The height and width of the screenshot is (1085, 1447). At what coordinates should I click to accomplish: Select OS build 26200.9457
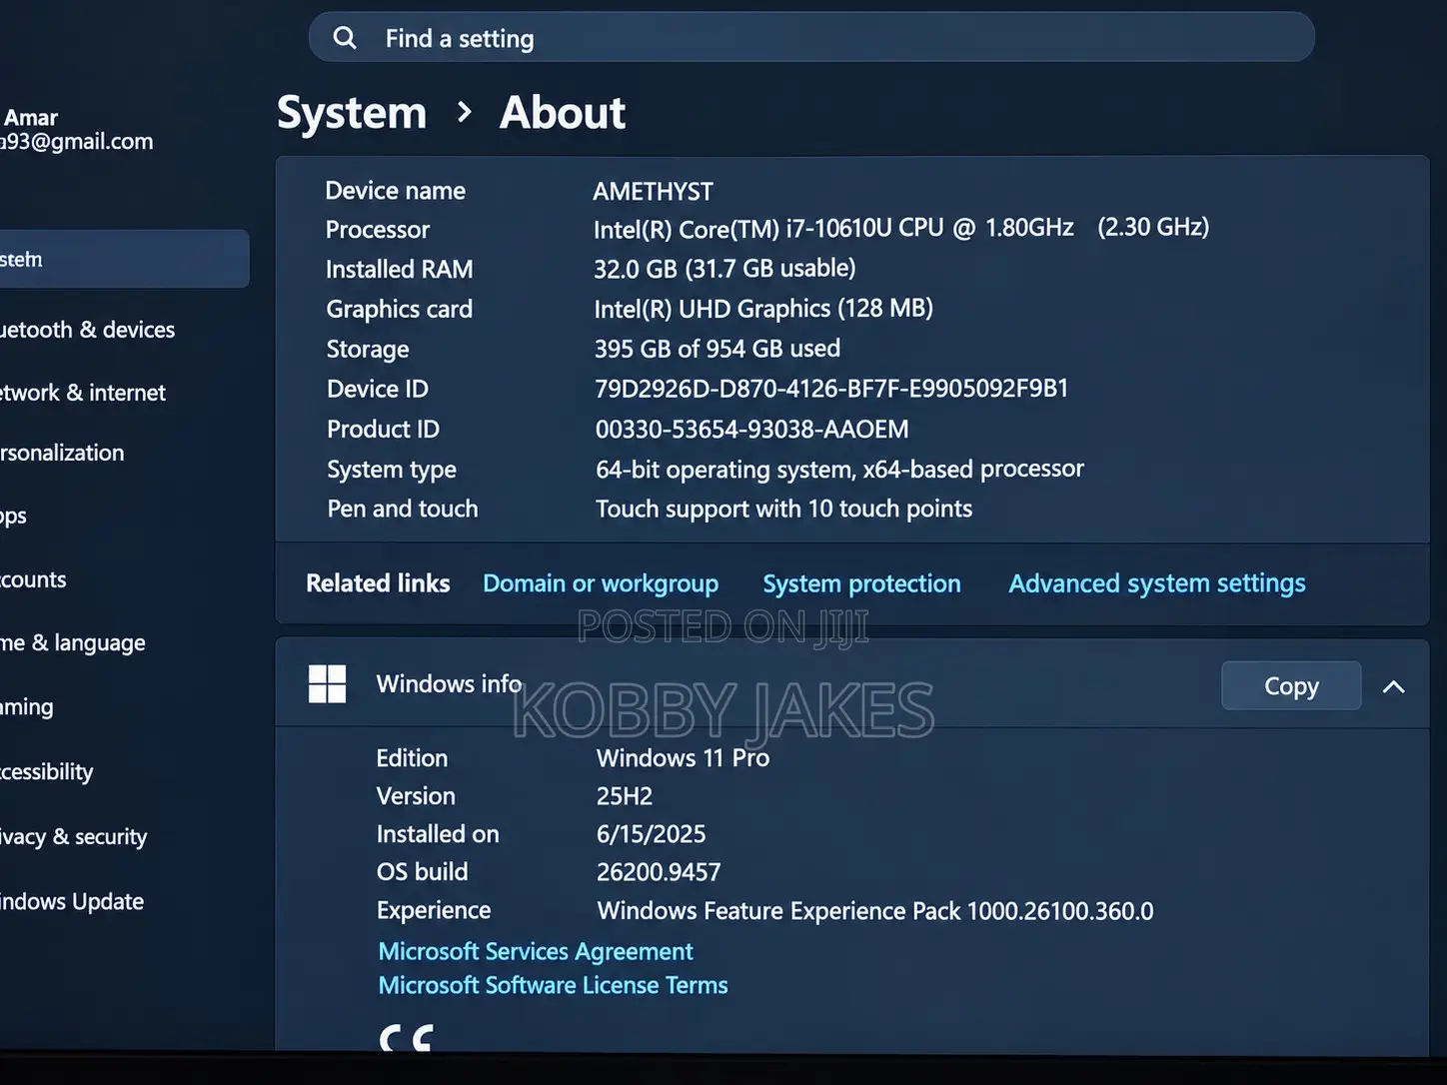click(x=659, y=872)
